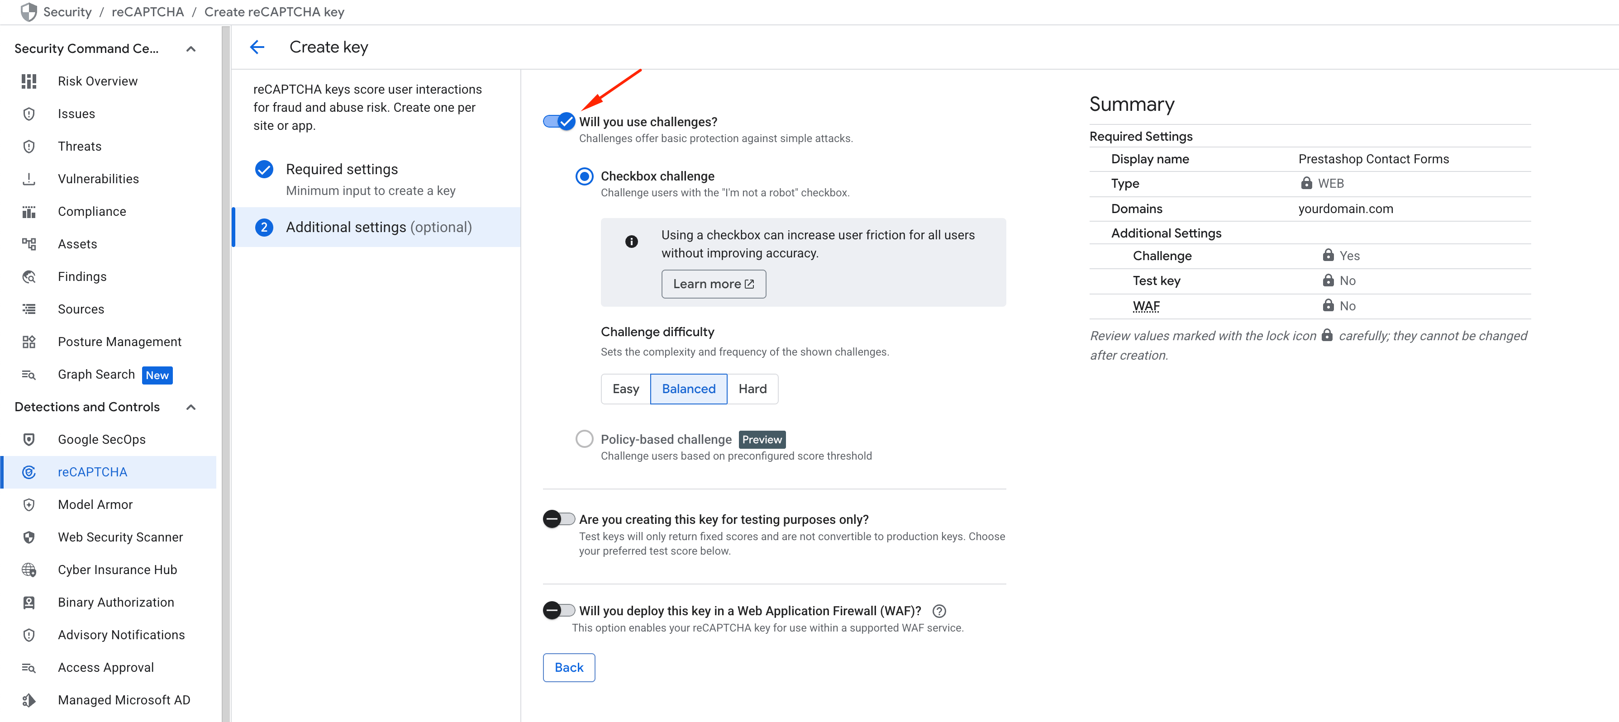Open the reCAPTCHA breadcrumb link
This screenshot has width=1619, height=722.
tap(148, 12)
